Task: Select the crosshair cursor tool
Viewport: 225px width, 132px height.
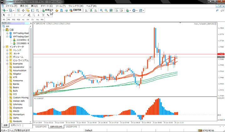Action: click(x=9, y=15)
